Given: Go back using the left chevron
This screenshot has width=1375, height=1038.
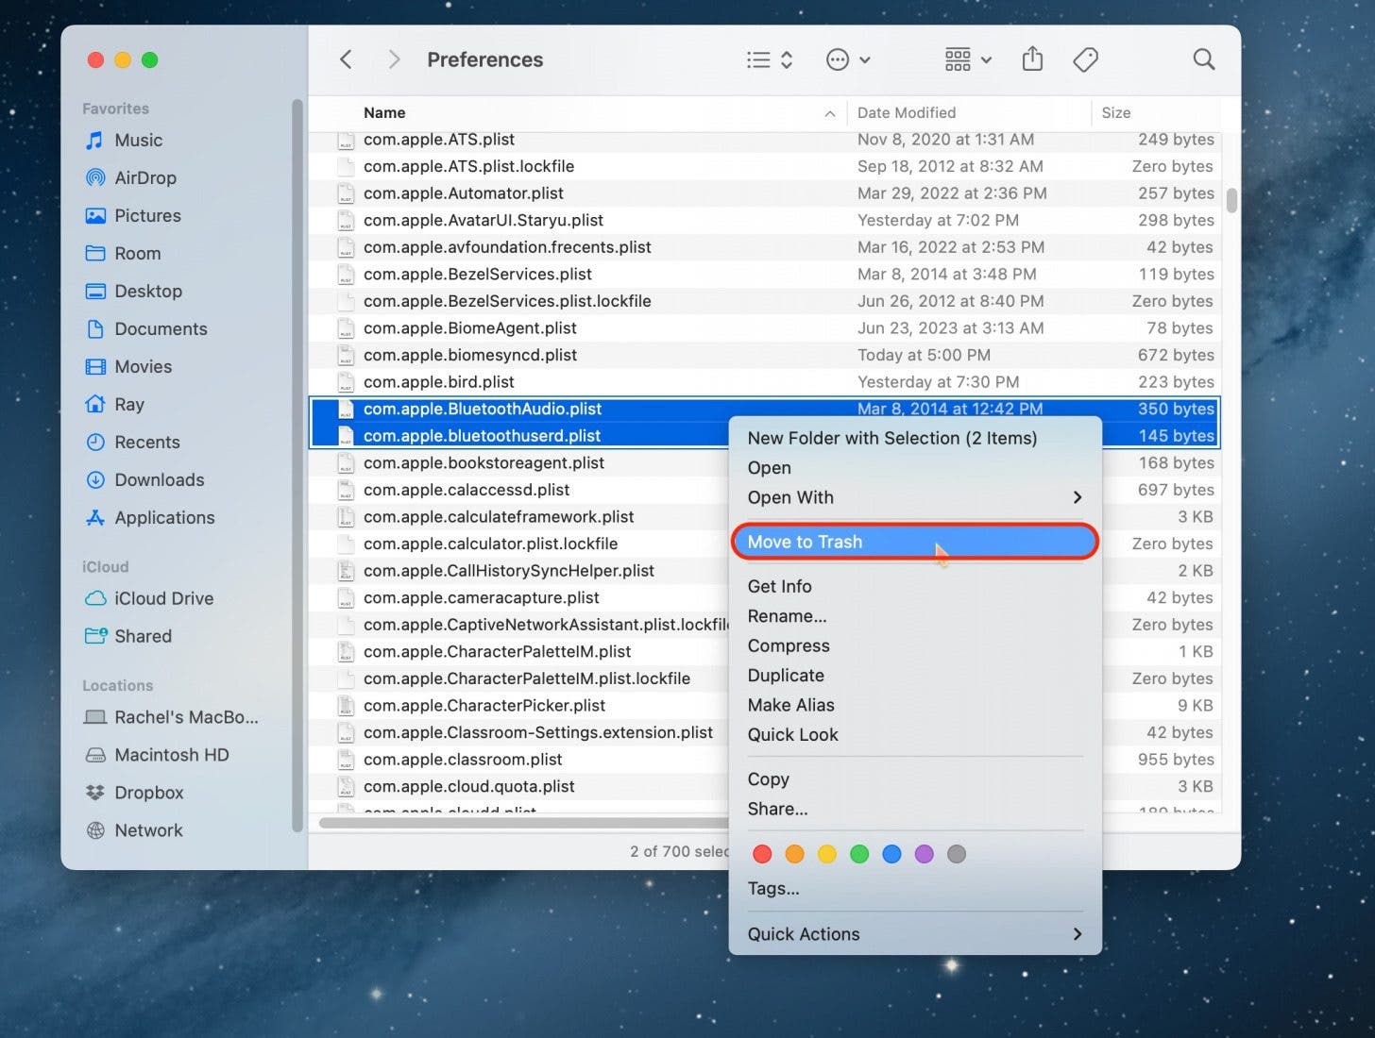Looking at the screenshot, I should point(347,59).
